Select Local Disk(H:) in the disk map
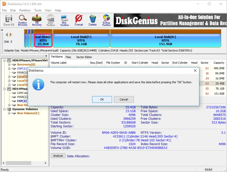Screen dimensions: 227x172 pyautogui.click(x=165, y=40)
